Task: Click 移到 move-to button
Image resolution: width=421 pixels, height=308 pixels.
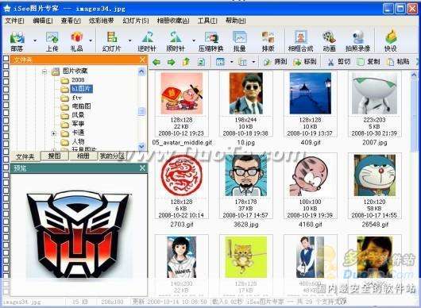Action: (x=305, y=62)
